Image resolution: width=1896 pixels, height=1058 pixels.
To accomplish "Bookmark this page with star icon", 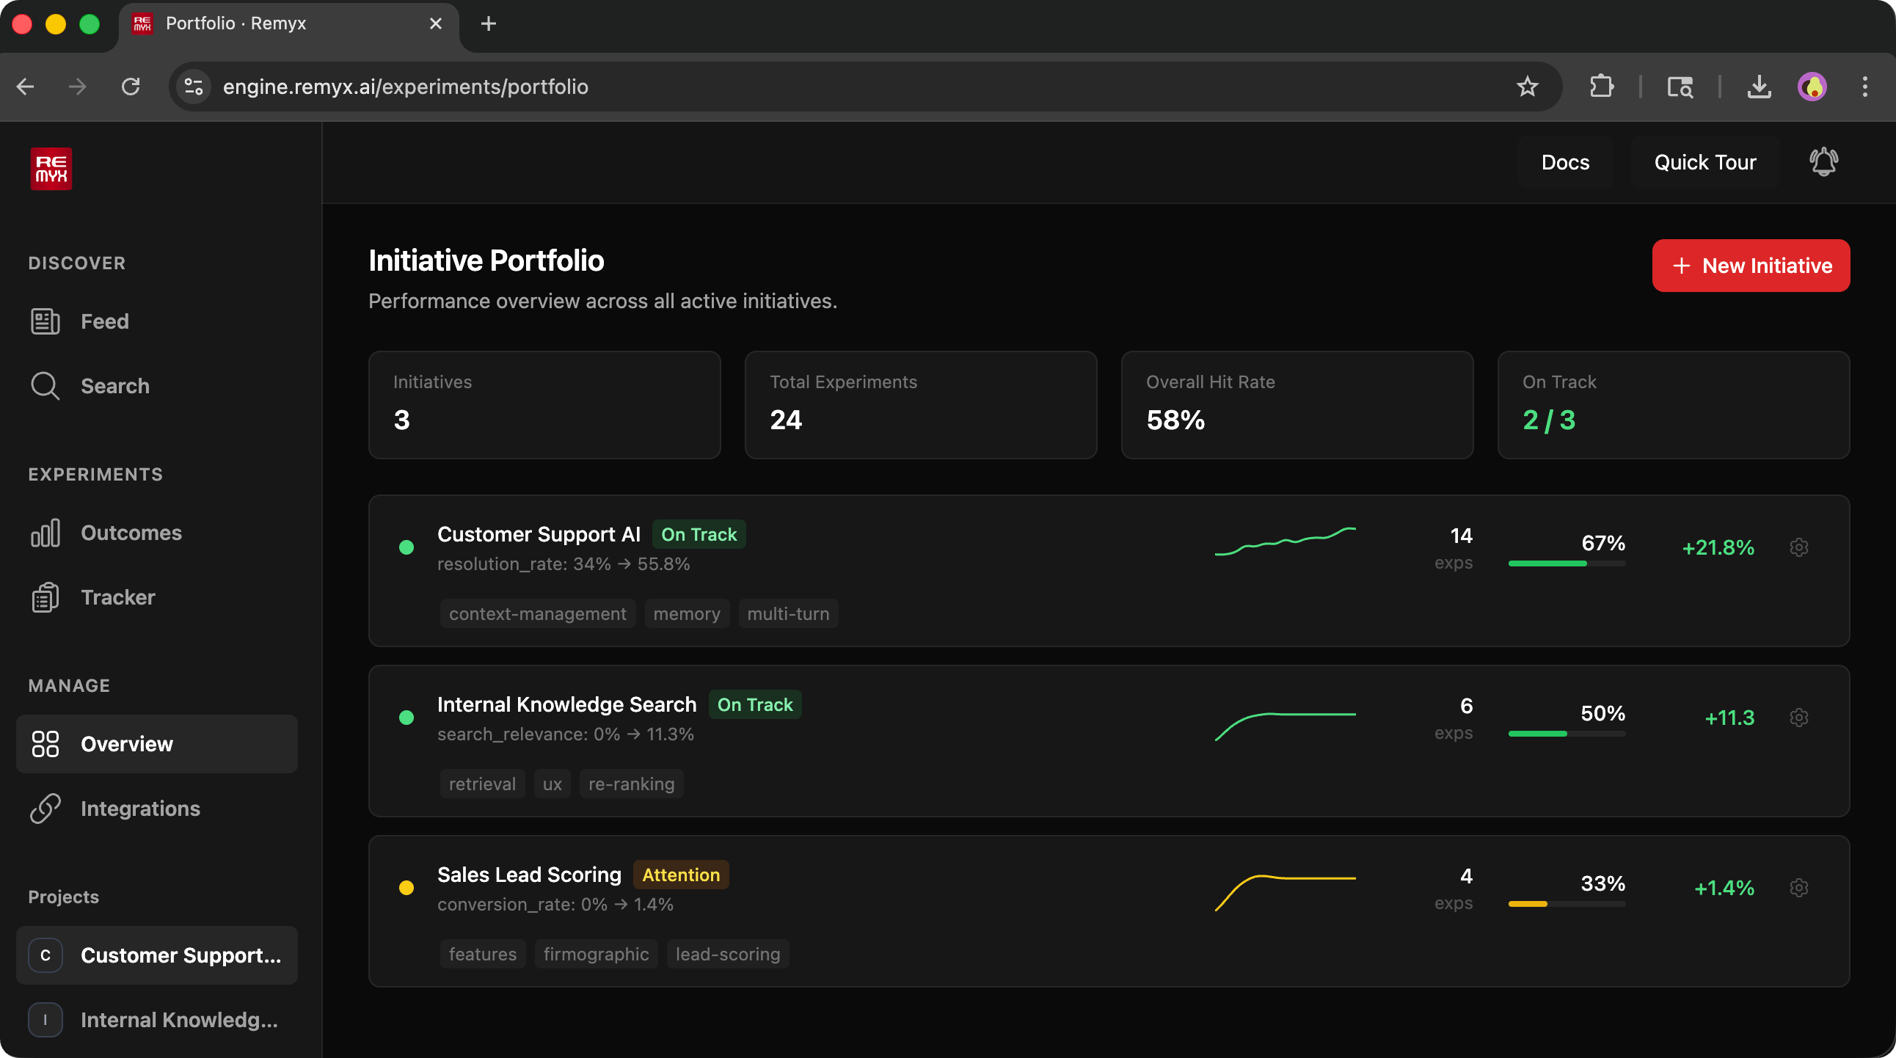I will click(1527, 87).
